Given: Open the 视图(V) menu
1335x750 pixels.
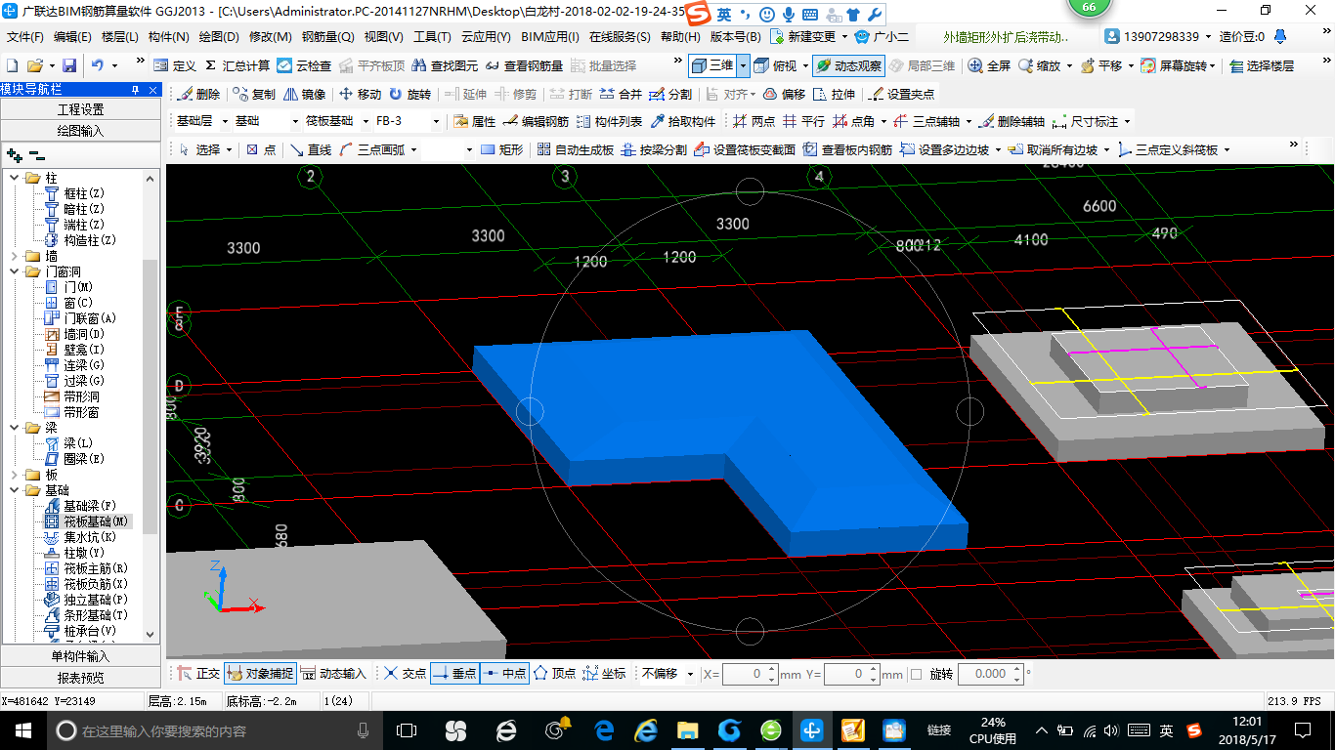Looking at the screenshot, I should click(383, 37).
